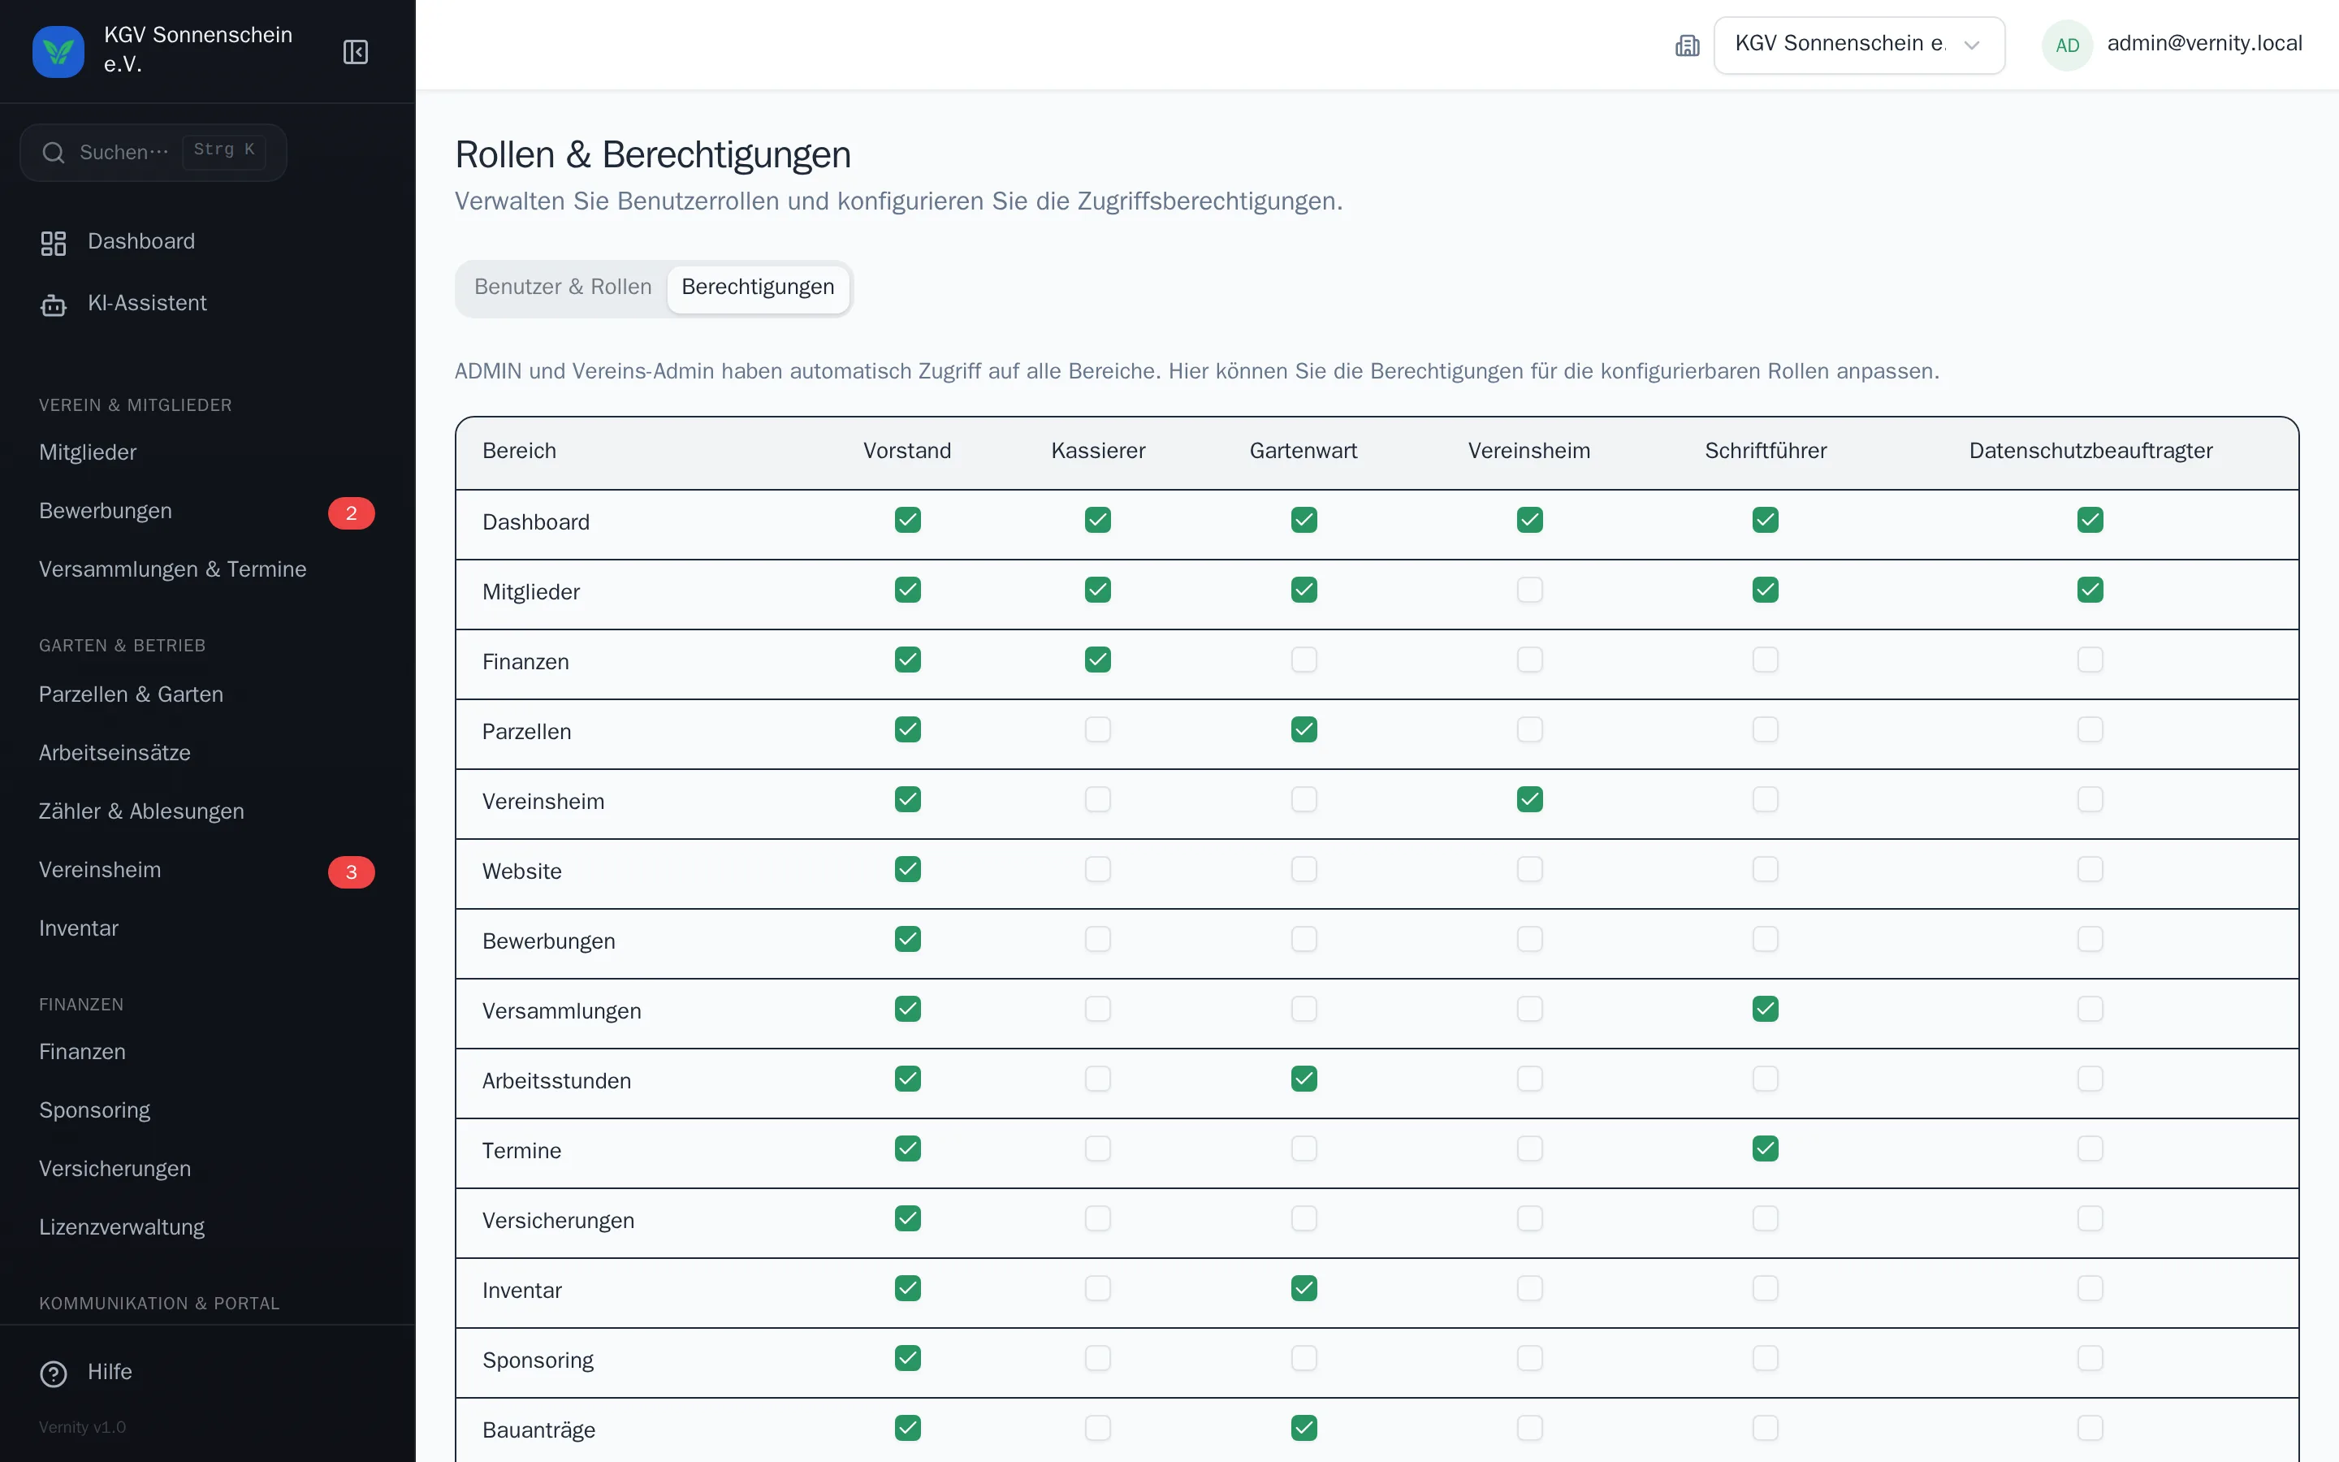Viewport: 2339px width, 1462px height.
Task: Enable Versammlungen access for Datenschutzbeauftragter
Action: [x=2090, y=1010]
